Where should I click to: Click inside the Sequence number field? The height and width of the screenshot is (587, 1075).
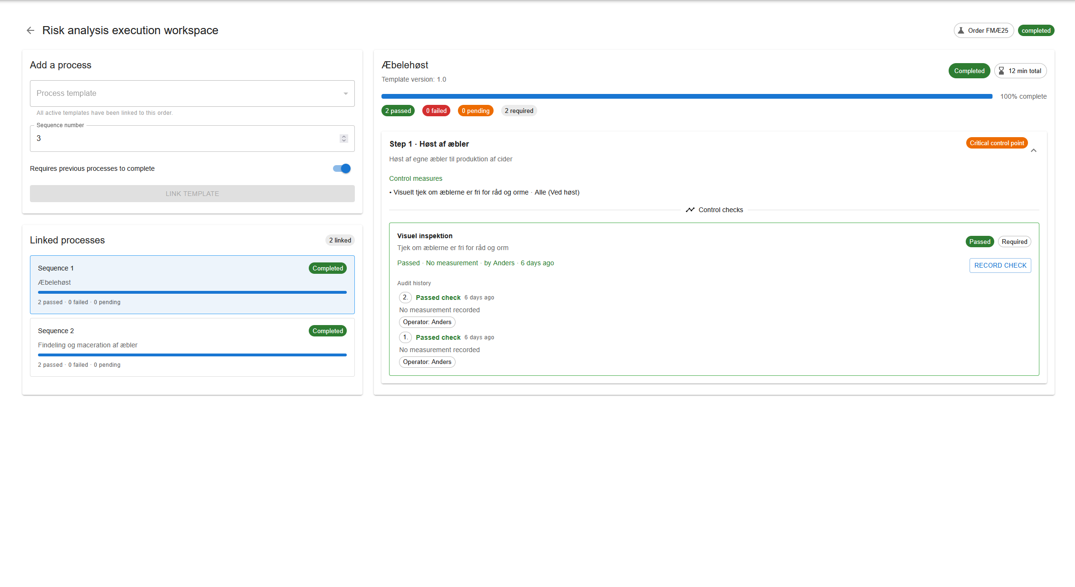[143, 138]
